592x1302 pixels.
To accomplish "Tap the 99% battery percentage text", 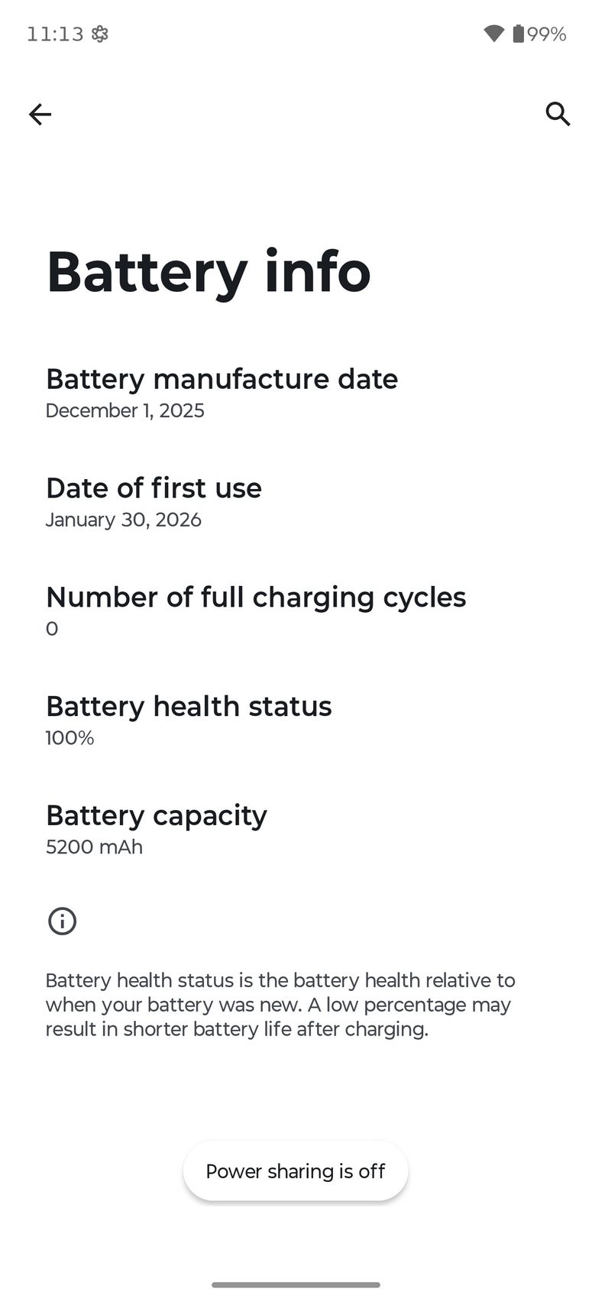I will pyautogui.click(x=547, y=34).
